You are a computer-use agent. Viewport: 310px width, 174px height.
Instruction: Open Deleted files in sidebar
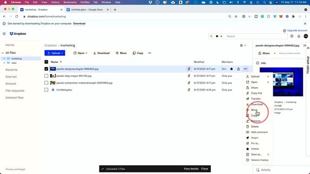tap(15, 98)
